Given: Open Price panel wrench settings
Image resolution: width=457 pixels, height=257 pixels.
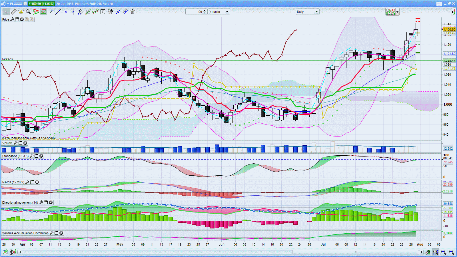Looking at the screenshot, I should point(12,19).
